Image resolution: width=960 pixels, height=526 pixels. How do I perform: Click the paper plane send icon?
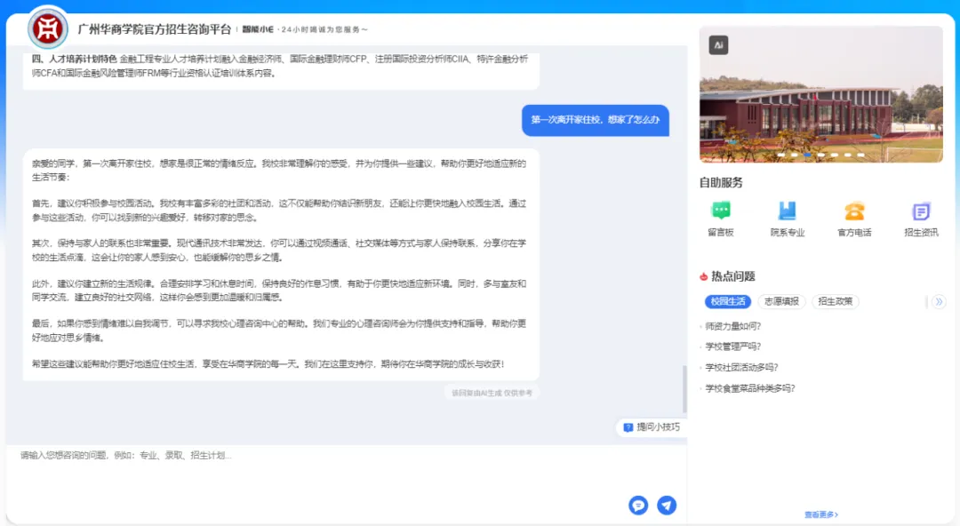click(x=667, y=505)
